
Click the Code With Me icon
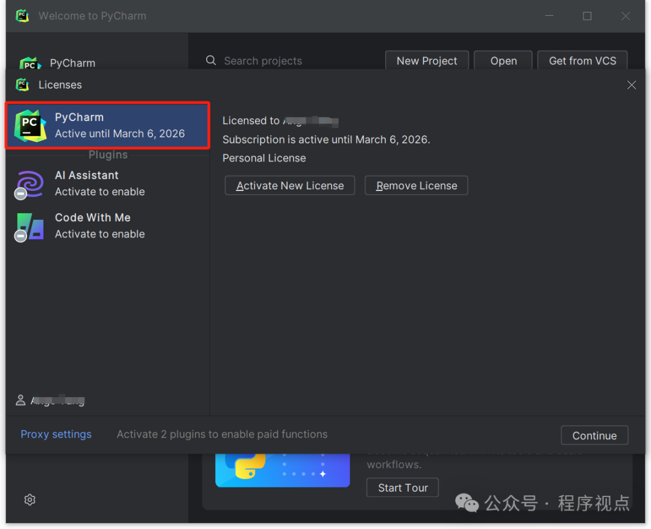pos(30,227)
